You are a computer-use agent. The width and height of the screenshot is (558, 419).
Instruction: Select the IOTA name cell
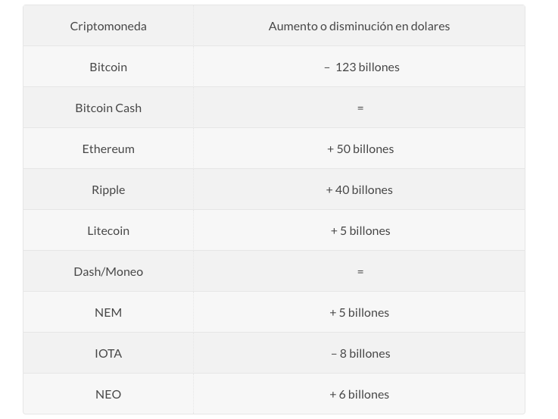tap(108, 354)
